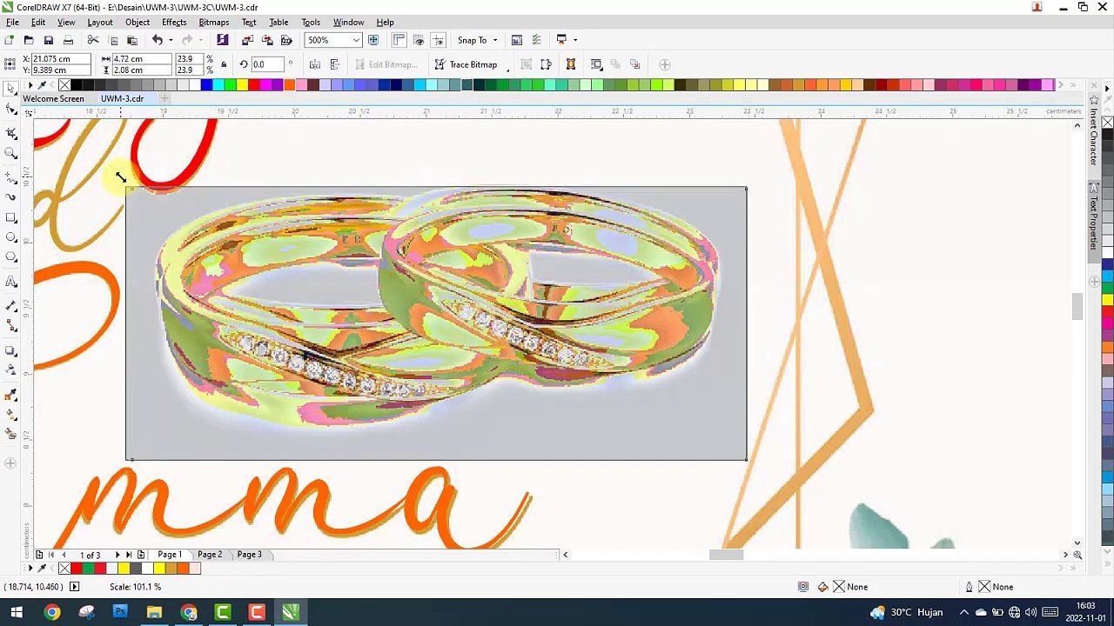Select the Interactive Fill tool

11,415
